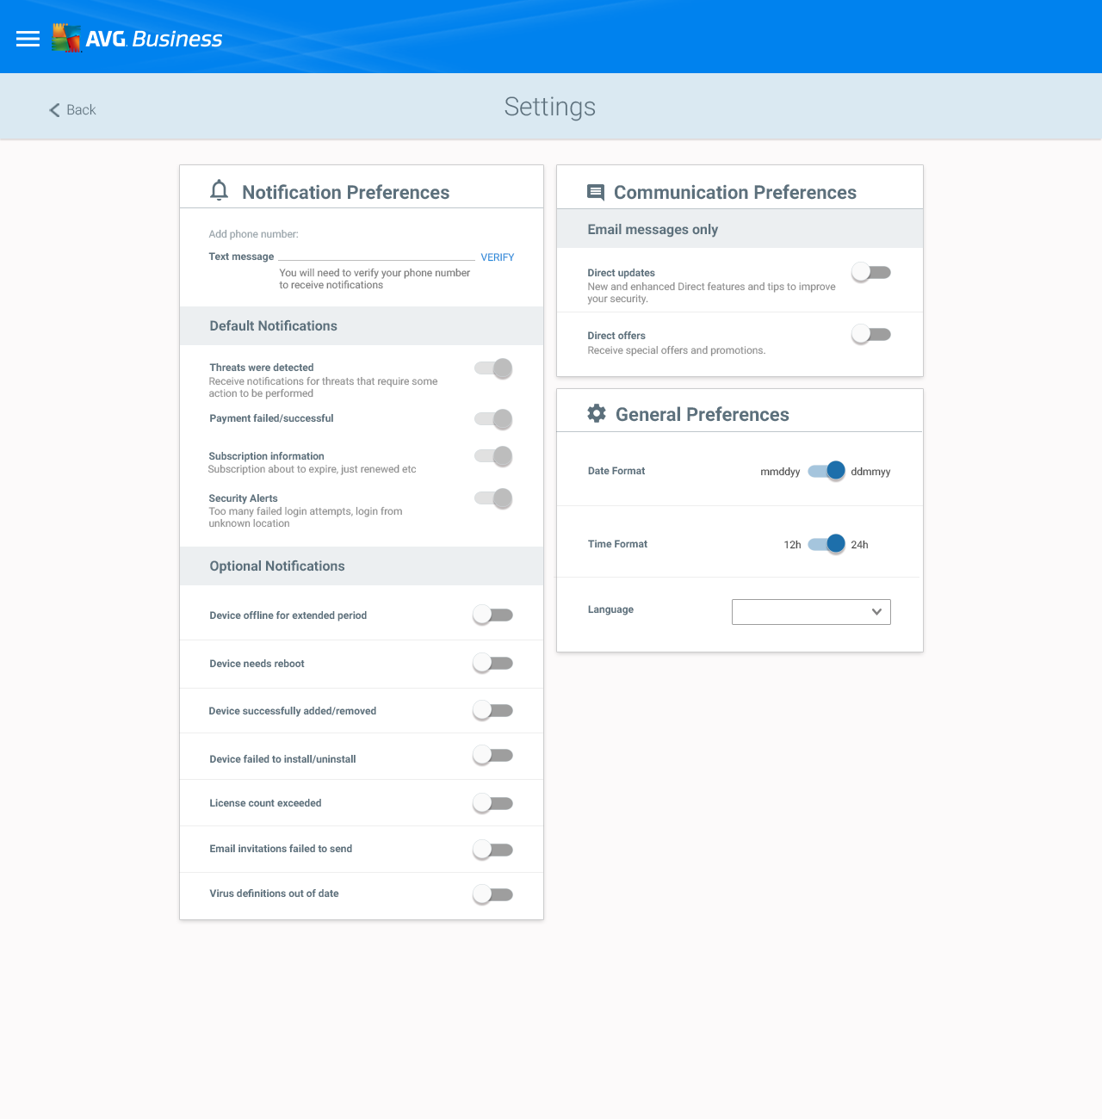Enable Device needs reboot notification
Screen dimensions: 1102x1119
492,663
